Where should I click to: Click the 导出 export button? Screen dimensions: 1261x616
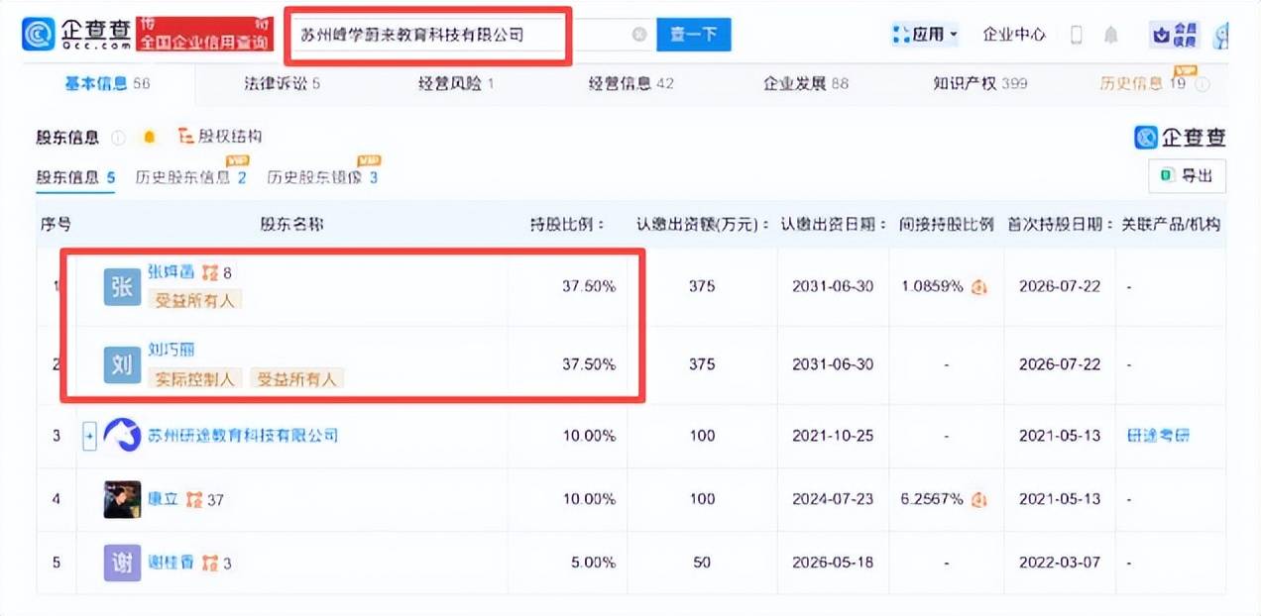[1187, 175]
